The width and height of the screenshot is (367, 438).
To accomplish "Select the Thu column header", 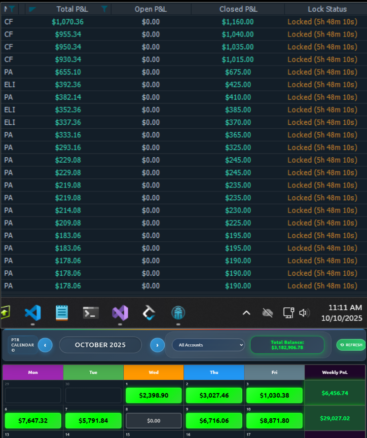I will coord(214,372).
